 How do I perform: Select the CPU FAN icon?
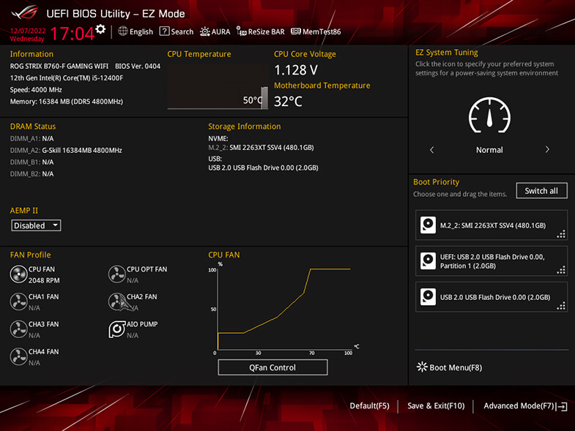[18, 274]
